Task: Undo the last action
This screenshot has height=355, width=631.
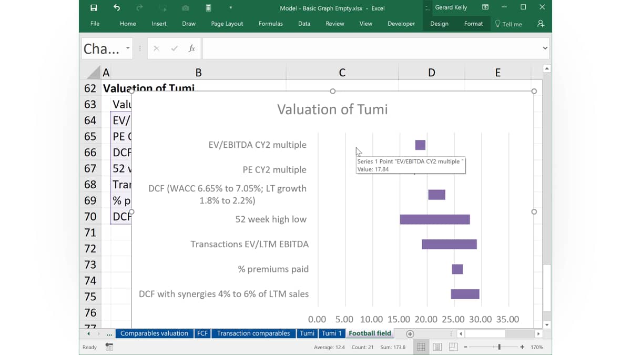Action: [x=117, y=8]
